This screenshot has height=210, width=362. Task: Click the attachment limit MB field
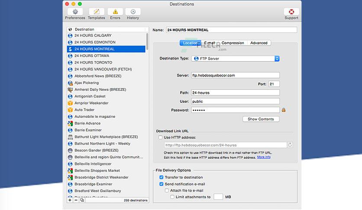218,197
